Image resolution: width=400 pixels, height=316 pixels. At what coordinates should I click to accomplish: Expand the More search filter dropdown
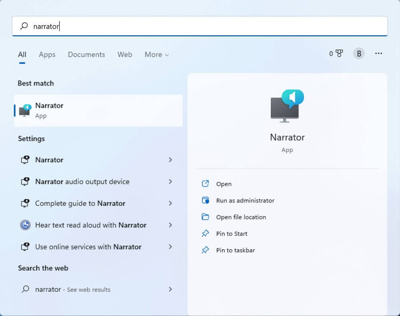point(156,54)
